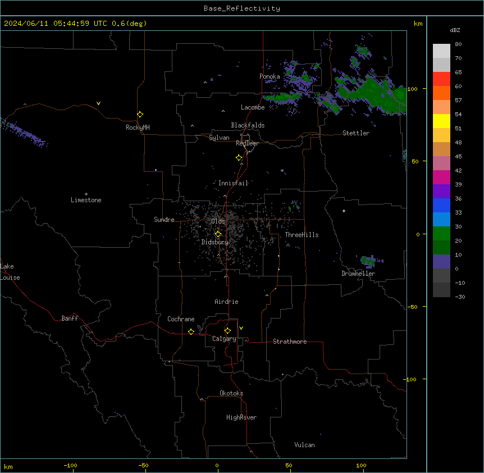
Task: Click the Calgary city label
Action: 224,339
